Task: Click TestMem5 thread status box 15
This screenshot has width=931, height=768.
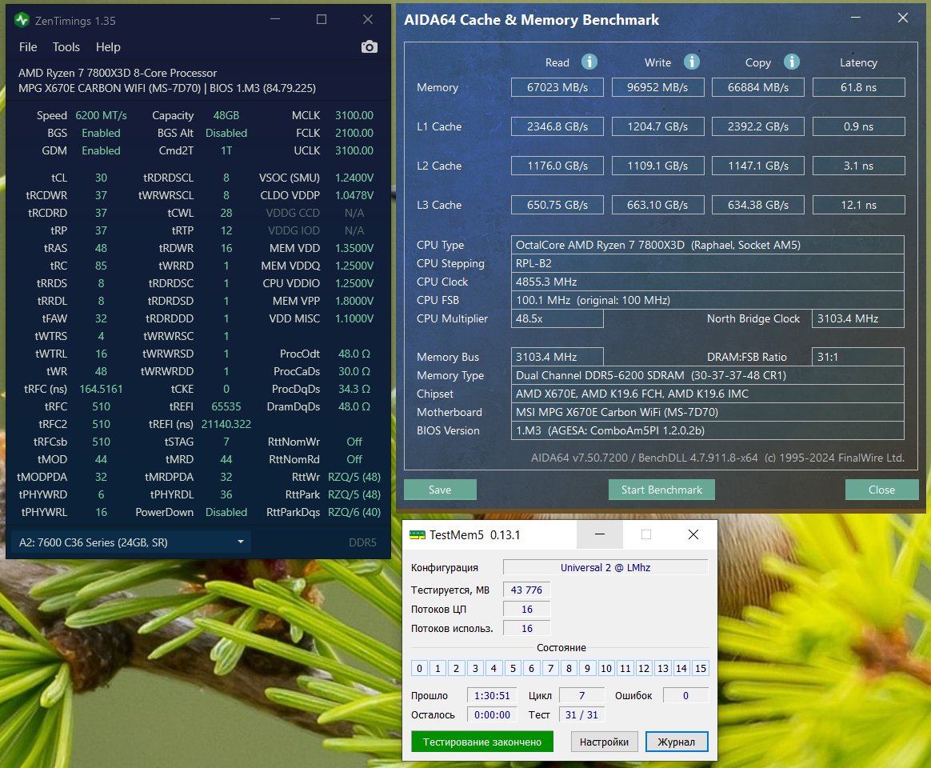Action: tap(701, 668)
